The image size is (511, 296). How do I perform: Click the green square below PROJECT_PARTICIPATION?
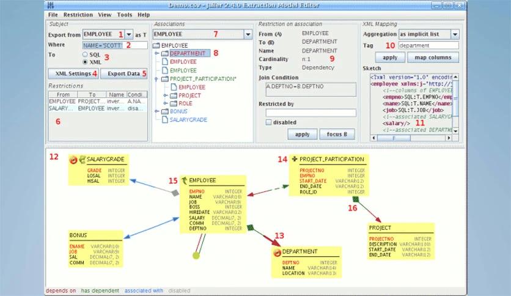click(356, 199)
